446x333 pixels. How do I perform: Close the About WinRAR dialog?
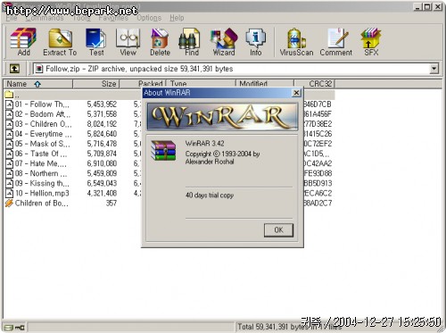pyautogui.click(x=296, y=93)
